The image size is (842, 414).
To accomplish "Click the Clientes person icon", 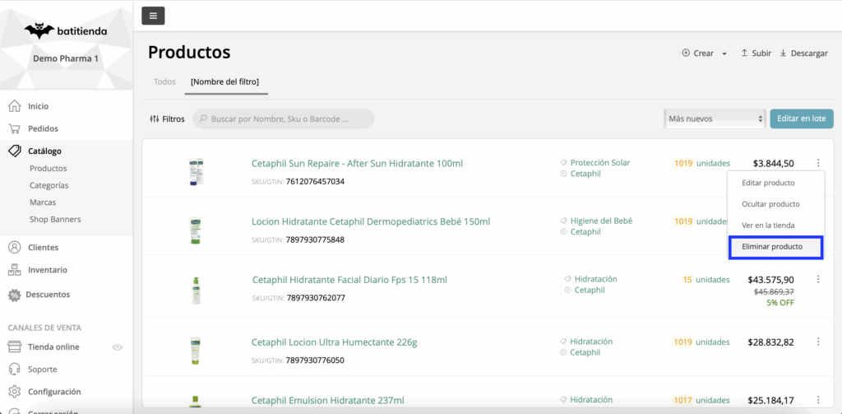I will (x=14, y=247).
